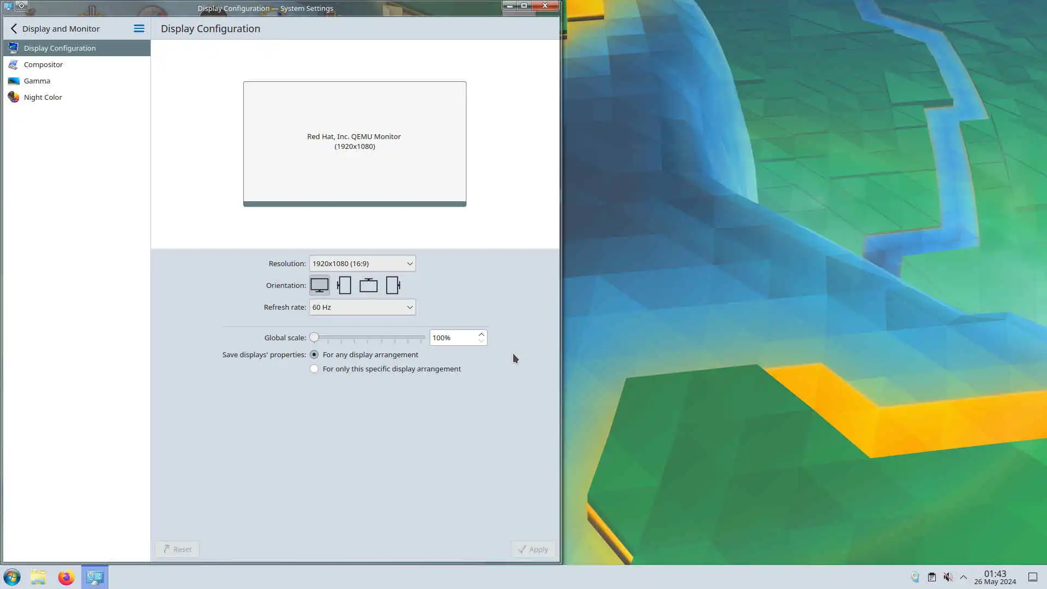Open the Refresh rate dropdown
Viewport: 1047px width, 589px height.
coord(362,307)
